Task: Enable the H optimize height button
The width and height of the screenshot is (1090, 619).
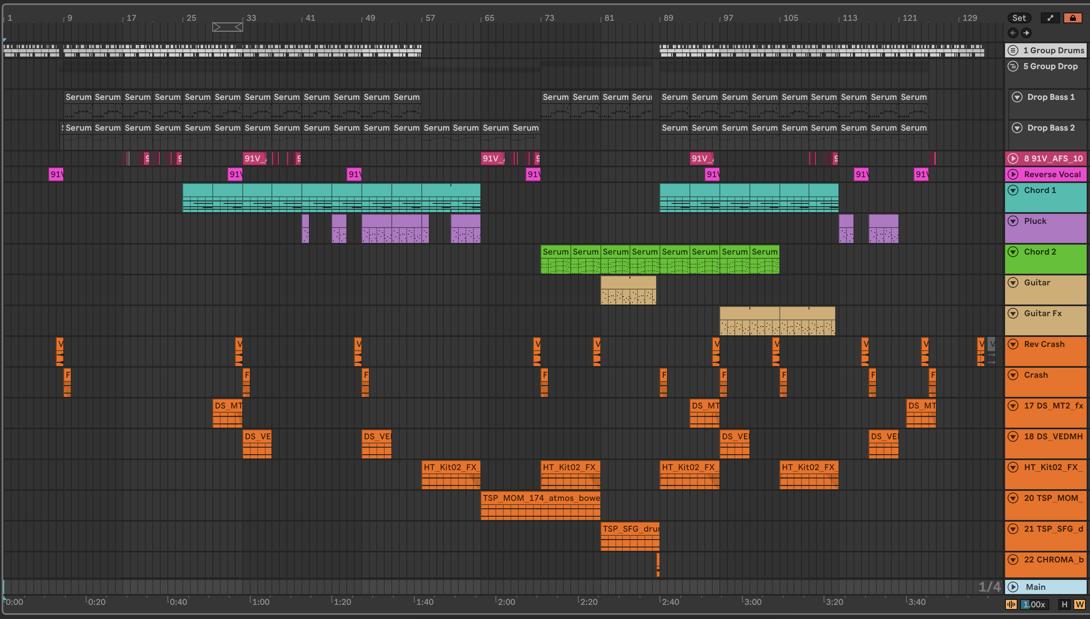Action: click(1065, 604)
